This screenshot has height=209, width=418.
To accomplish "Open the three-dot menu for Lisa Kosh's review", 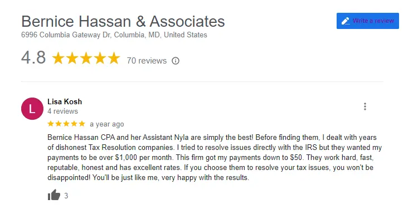I will (x=365, y=106).
